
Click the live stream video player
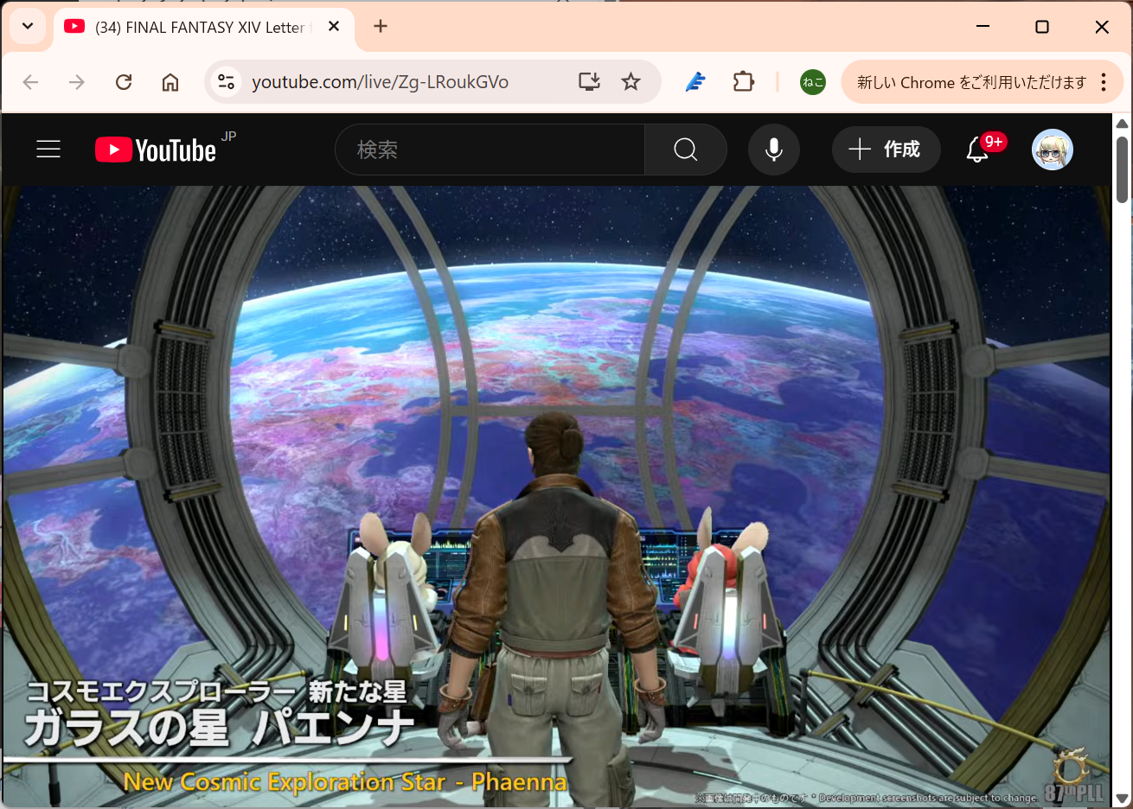click(556, 497)
